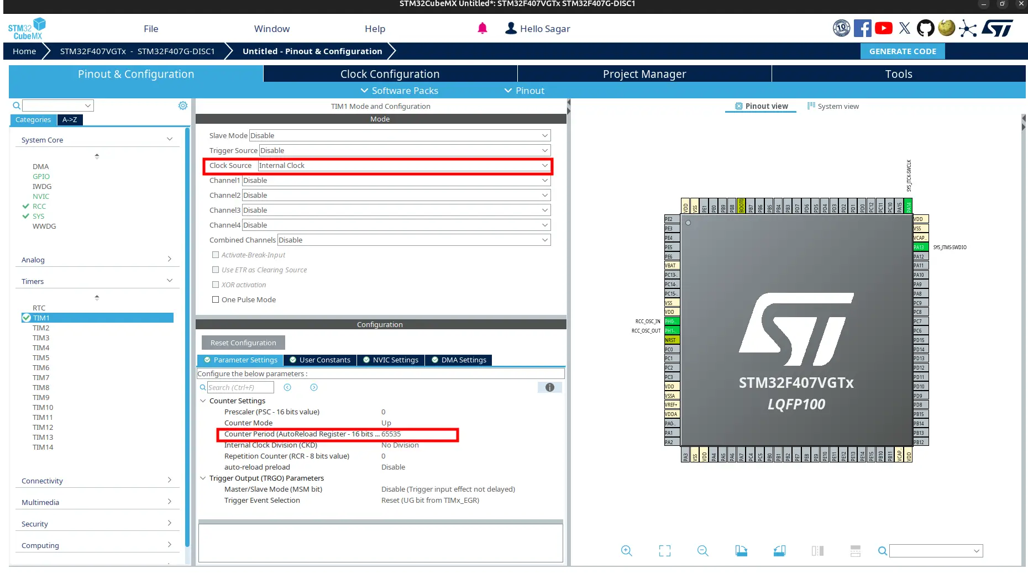
Task: Open the Help menu
Action: [x=375, y=29]
